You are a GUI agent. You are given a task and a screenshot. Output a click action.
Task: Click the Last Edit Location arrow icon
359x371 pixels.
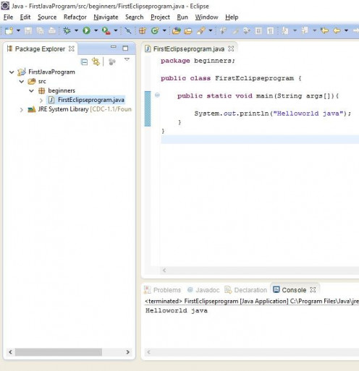(x=324, y=30)
